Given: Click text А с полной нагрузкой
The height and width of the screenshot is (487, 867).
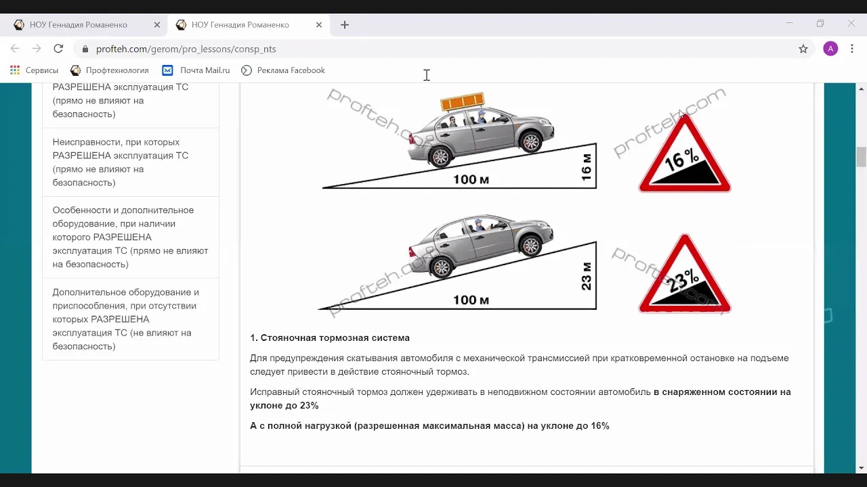Looking at the screenshot, I should [x=300, y=425].
